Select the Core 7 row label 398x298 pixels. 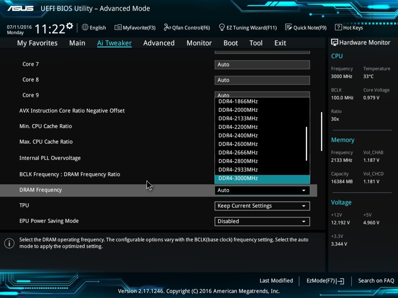pyautogui.click(x=30, y=64)
